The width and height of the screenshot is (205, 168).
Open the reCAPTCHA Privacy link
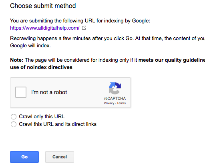point(109,103)
